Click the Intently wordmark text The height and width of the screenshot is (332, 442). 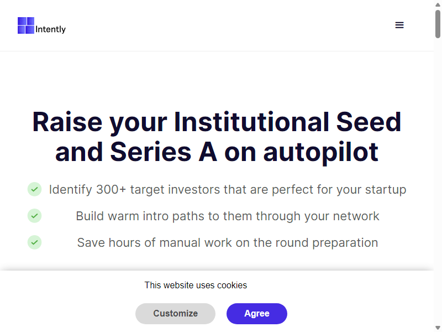(50, 29)
